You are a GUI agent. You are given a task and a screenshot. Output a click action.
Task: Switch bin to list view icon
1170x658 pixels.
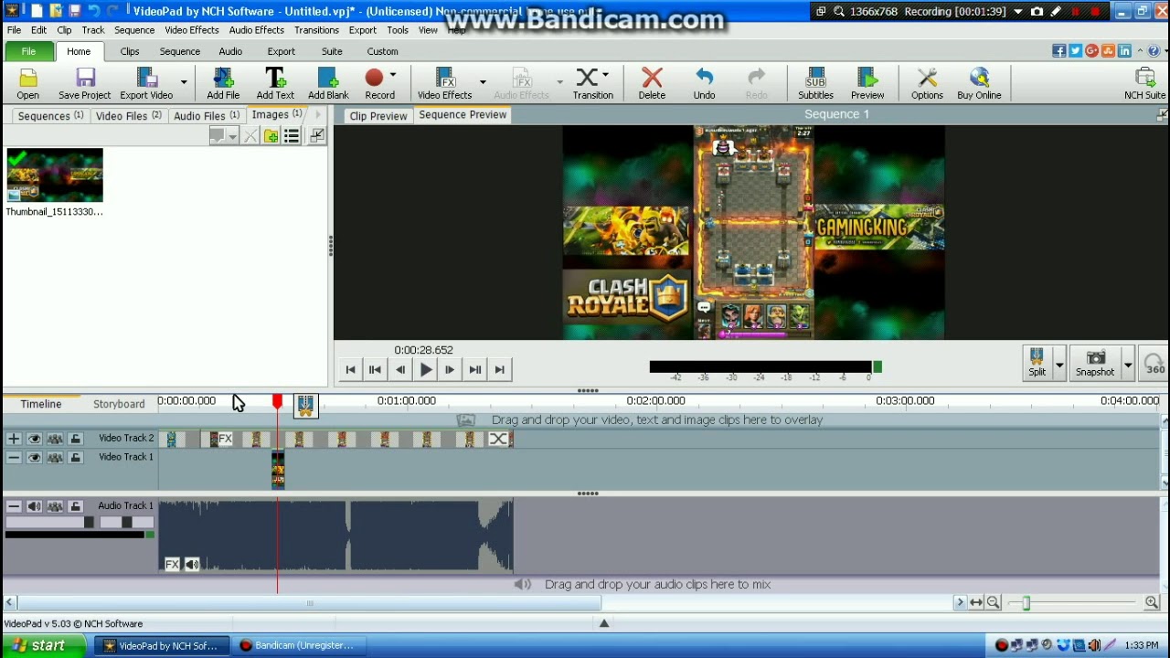pos(292,136)
